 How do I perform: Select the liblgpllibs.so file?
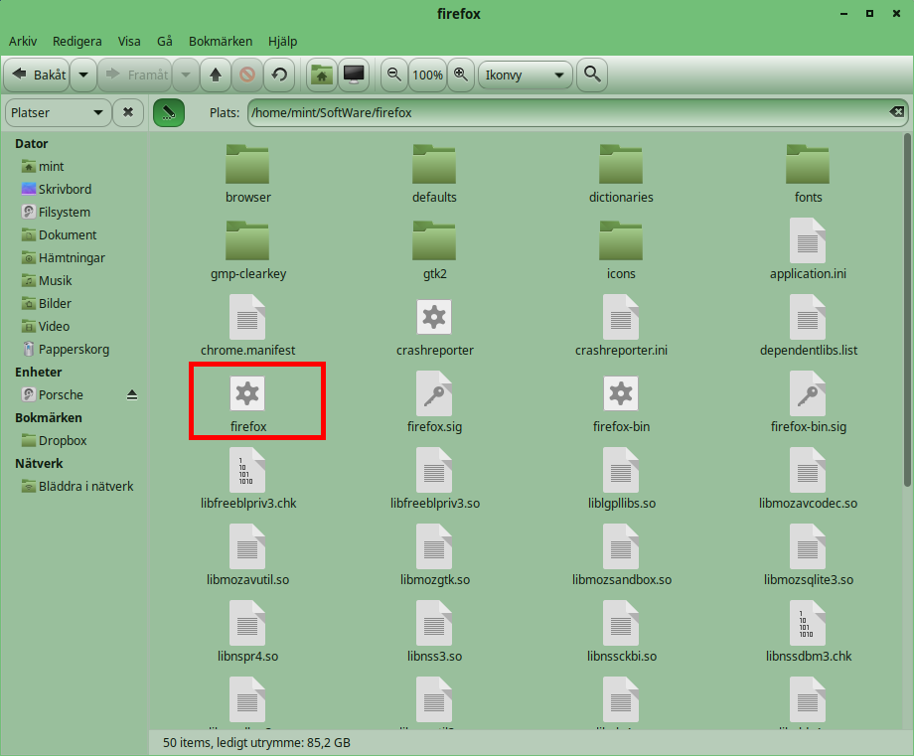pos(621,479)
